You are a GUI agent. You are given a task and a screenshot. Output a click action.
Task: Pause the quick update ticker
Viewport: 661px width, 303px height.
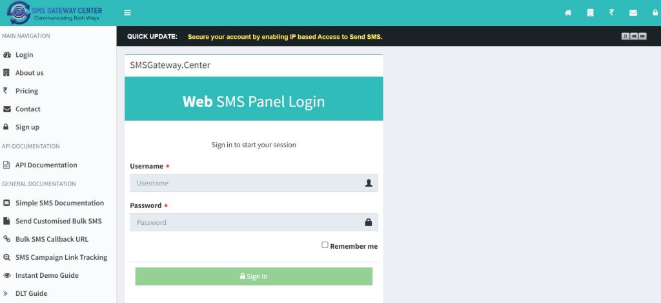(625, 36)
